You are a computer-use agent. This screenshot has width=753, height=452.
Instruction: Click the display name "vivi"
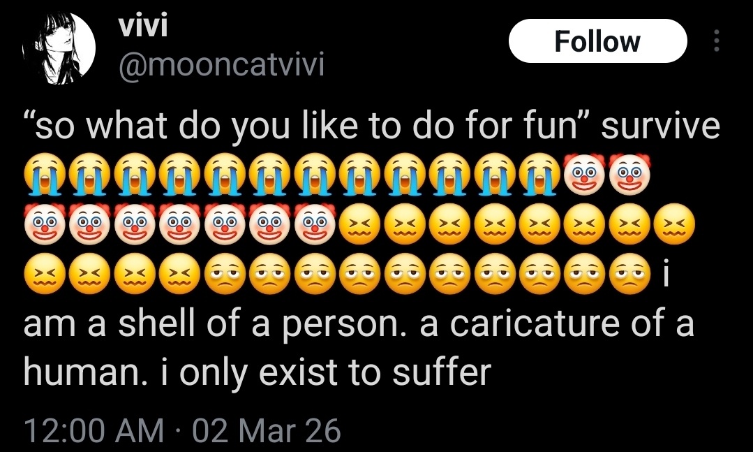pyautogui.click(x=142, y=27)
